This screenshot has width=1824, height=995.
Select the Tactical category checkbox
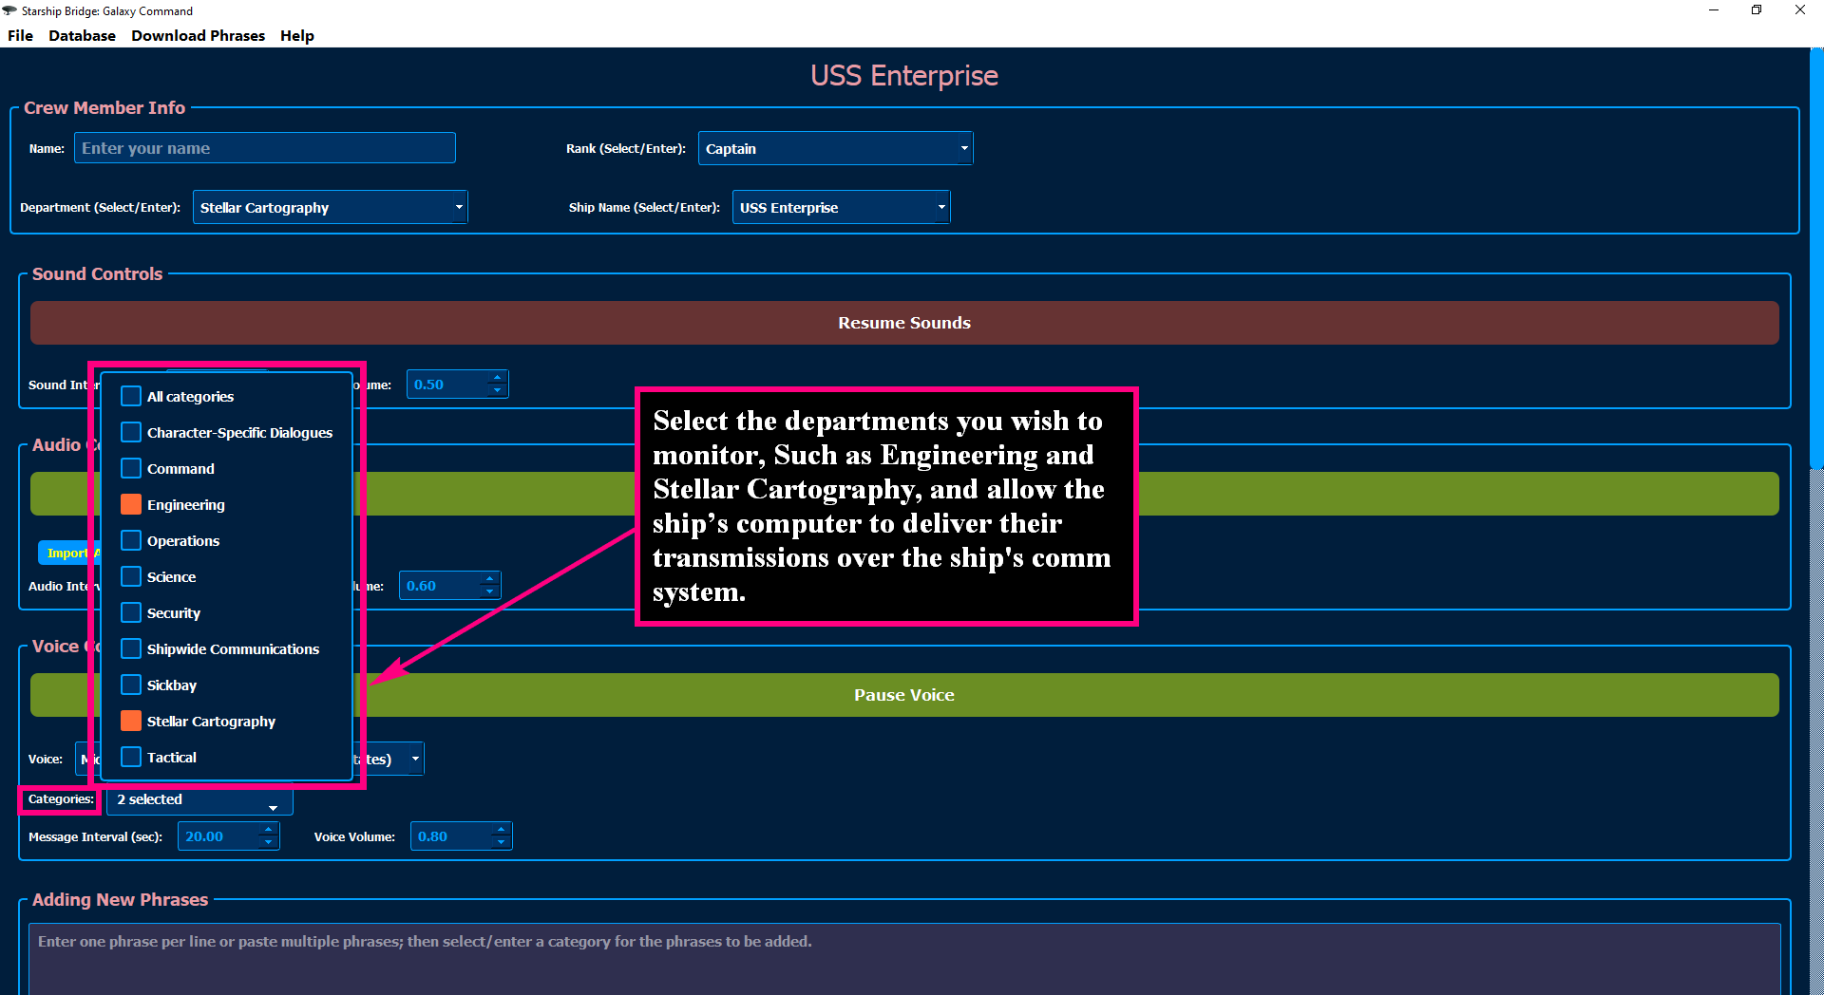[130, 757]
